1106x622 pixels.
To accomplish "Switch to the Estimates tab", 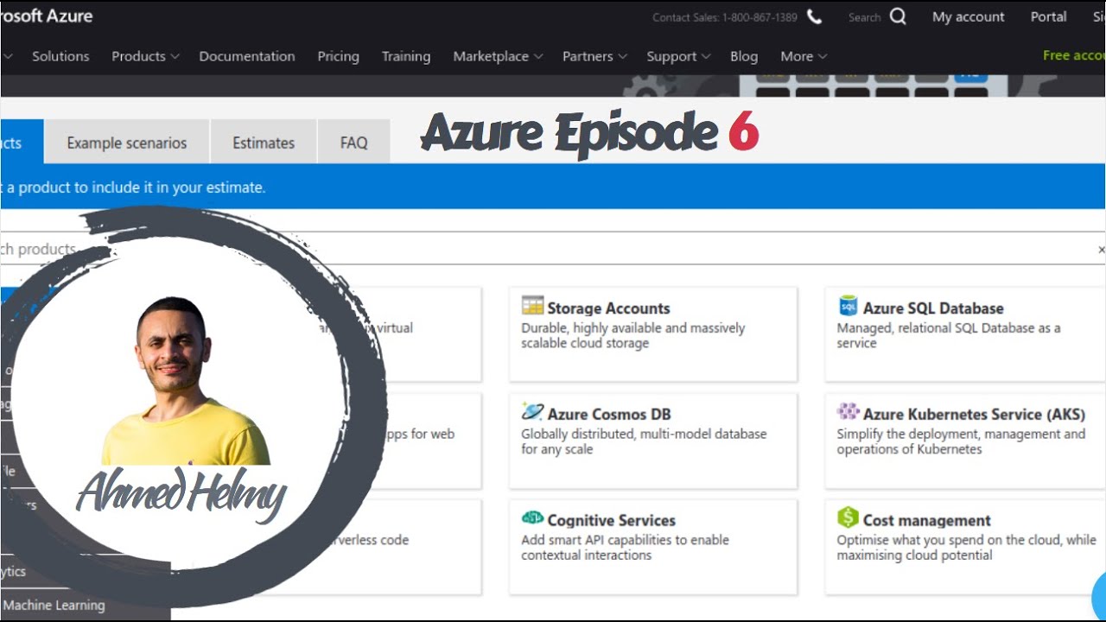I will 264,143.
